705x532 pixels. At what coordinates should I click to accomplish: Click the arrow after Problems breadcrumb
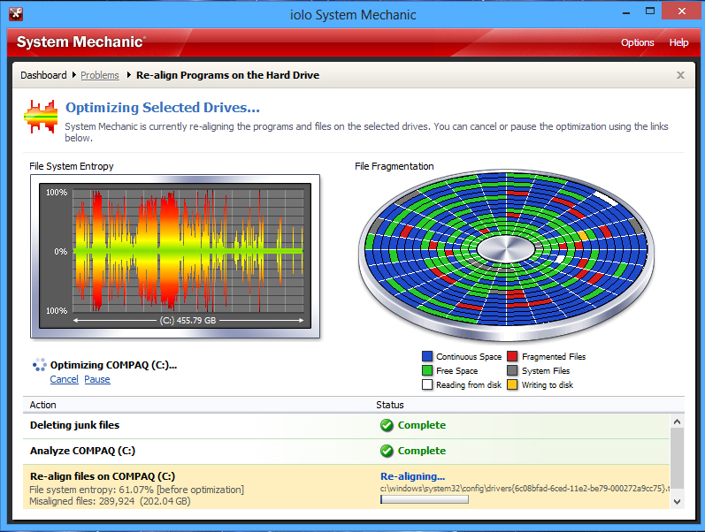click(x=128, y=75)
